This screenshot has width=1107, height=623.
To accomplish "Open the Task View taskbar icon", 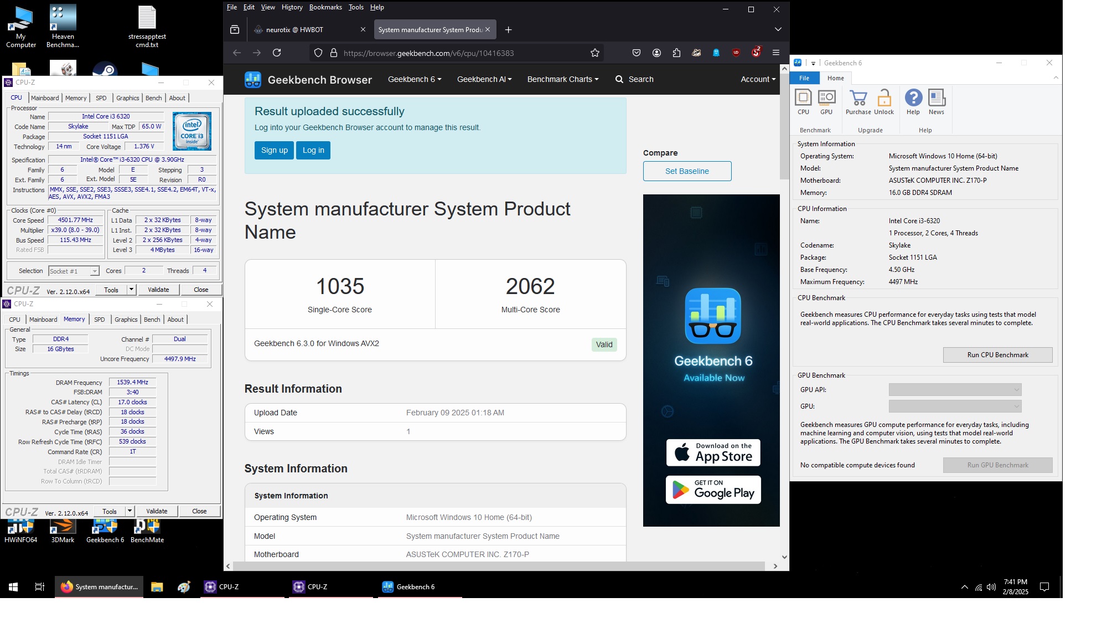I will pos(39,586).
